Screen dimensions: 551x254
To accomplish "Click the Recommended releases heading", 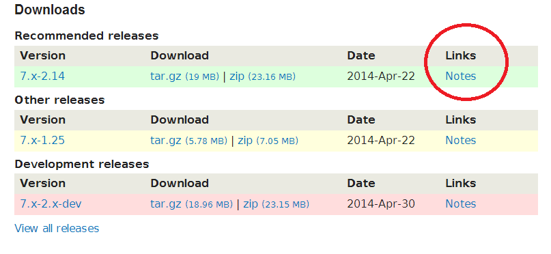I will click(x=87, y=36).
